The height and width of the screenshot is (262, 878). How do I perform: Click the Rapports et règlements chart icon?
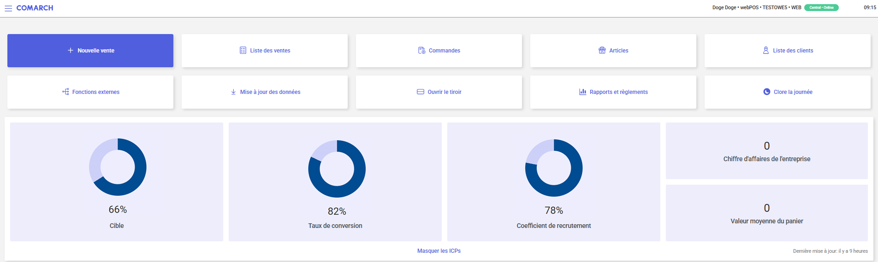pos(582,92)
